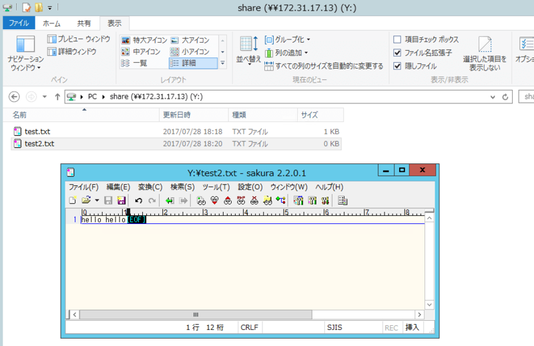Go back with Explorer Back arrow

click(x=14, y=97)
